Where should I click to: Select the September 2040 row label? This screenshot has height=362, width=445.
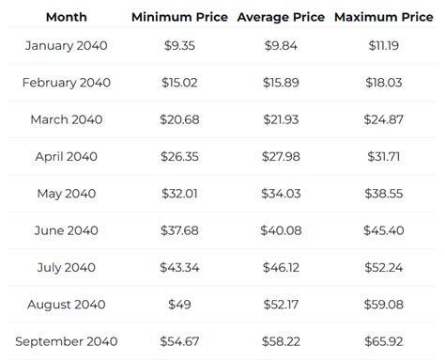[67, 341]
